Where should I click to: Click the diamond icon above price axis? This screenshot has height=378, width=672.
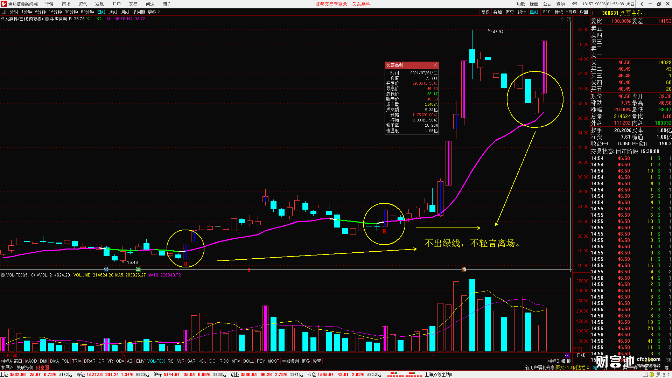(563, 19)
